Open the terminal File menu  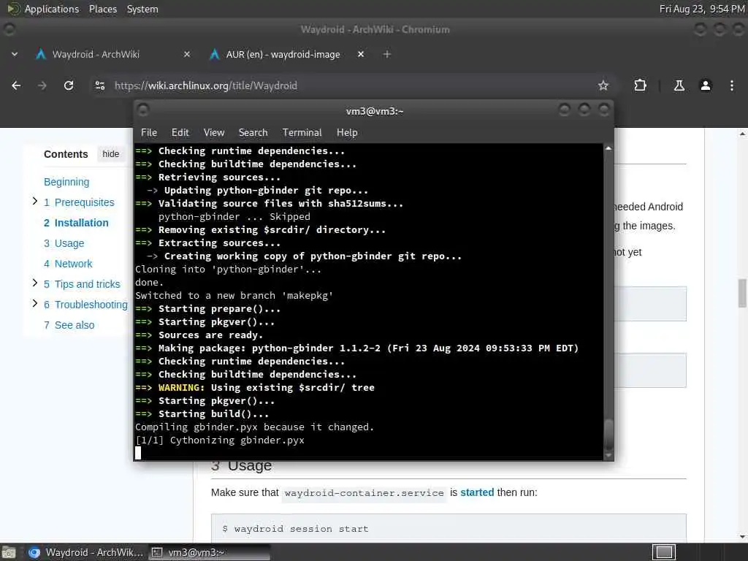tap(149, 133)
